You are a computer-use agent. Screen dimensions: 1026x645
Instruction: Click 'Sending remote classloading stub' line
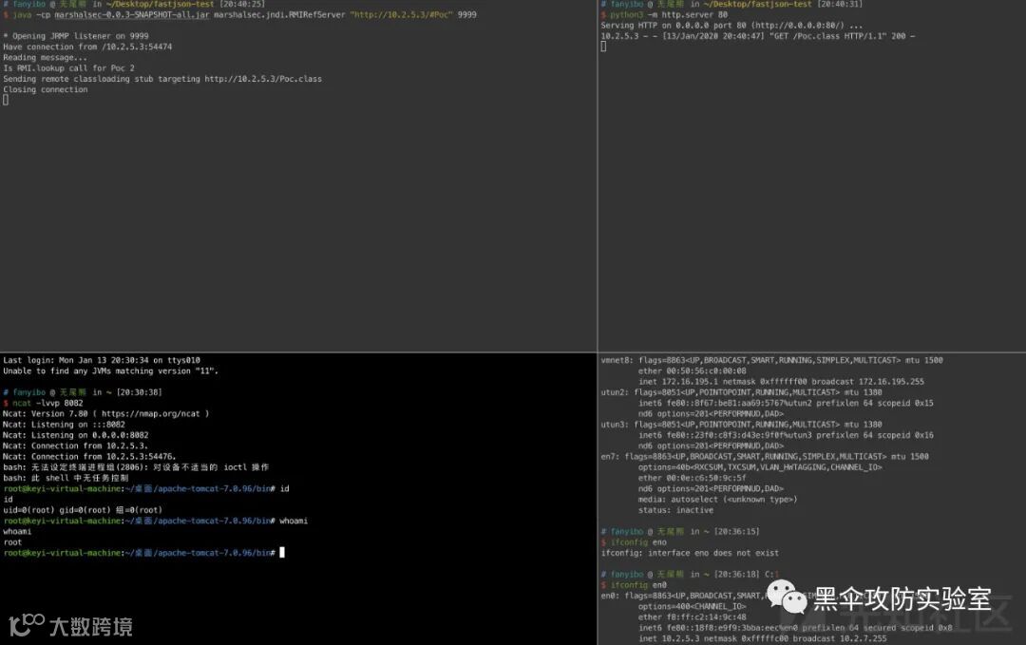pyautogui.click(x=162, y=79)
